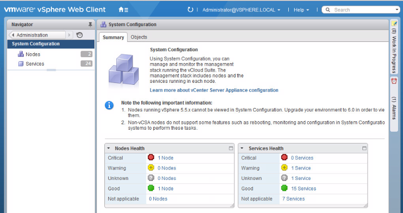Screen dimensions: 403x213
Task: Click the Services Health resize grip
Action: tap(365, 206)
